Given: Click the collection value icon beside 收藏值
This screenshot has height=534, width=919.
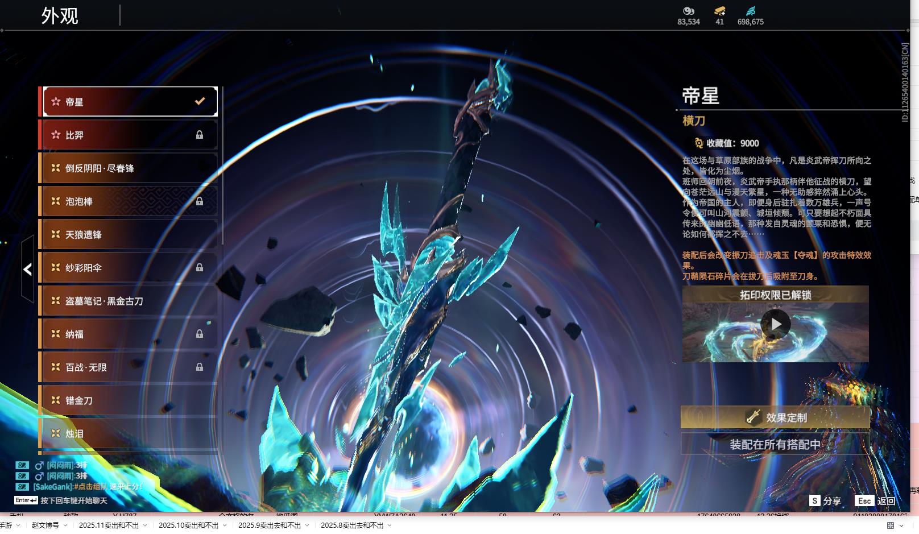Looking at the screenshot, I should pos(698,143).
